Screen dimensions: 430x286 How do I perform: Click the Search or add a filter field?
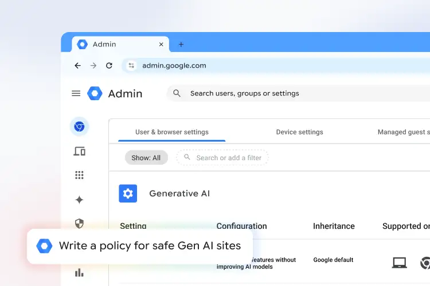click(x=222, y=158)
